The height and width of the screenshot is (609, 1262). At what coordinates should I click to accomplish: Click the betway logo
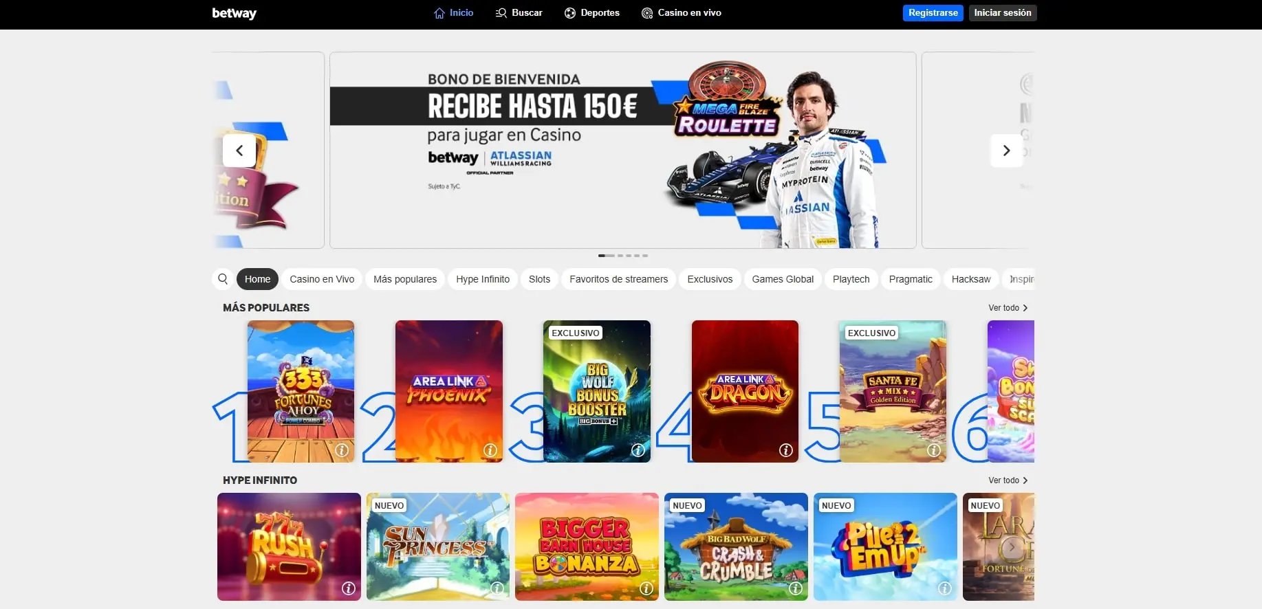(x=234, y=13)
